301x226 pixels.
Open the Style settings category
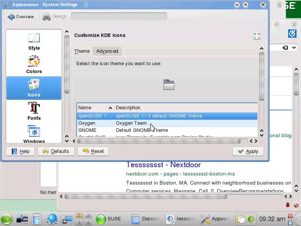coord(34,42)
